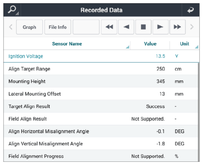This screenshot has height=165, width=203.
Task: Play backward with the left arrow
Action: pyautogui.click(x=126, y=27)
